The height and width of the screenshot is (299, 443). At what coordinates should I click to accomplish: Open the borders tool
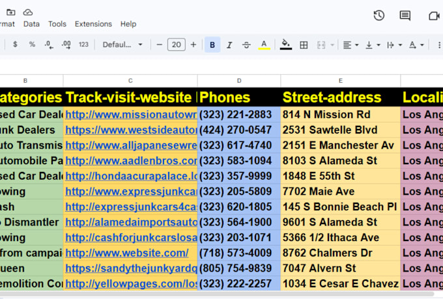(x=304, y=45)
